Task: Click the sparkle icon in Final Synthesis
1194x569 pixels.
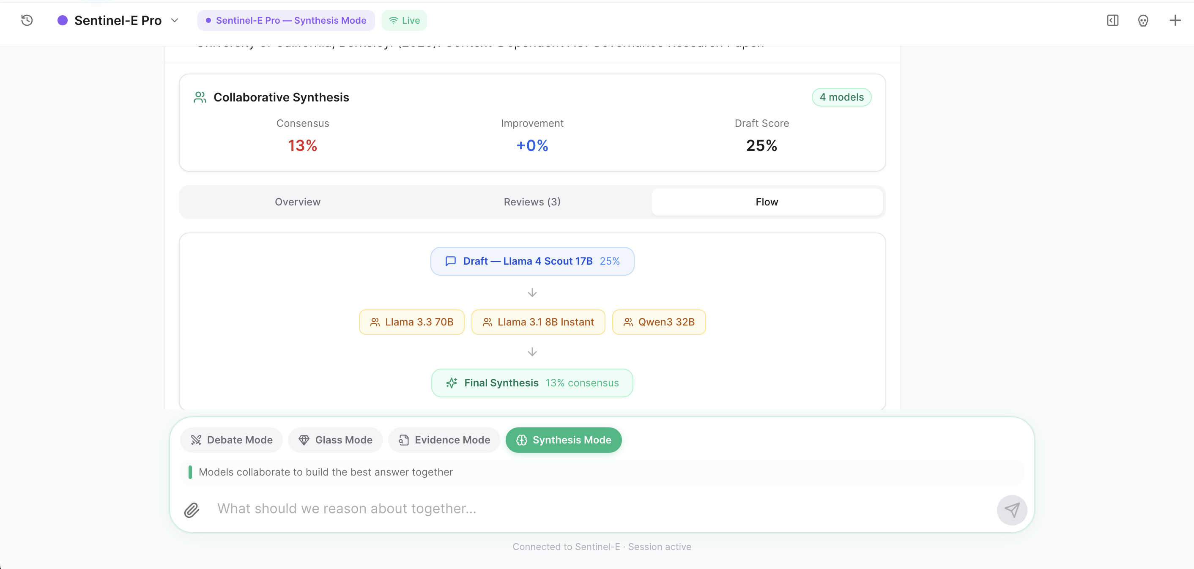Action: point(452,383)
